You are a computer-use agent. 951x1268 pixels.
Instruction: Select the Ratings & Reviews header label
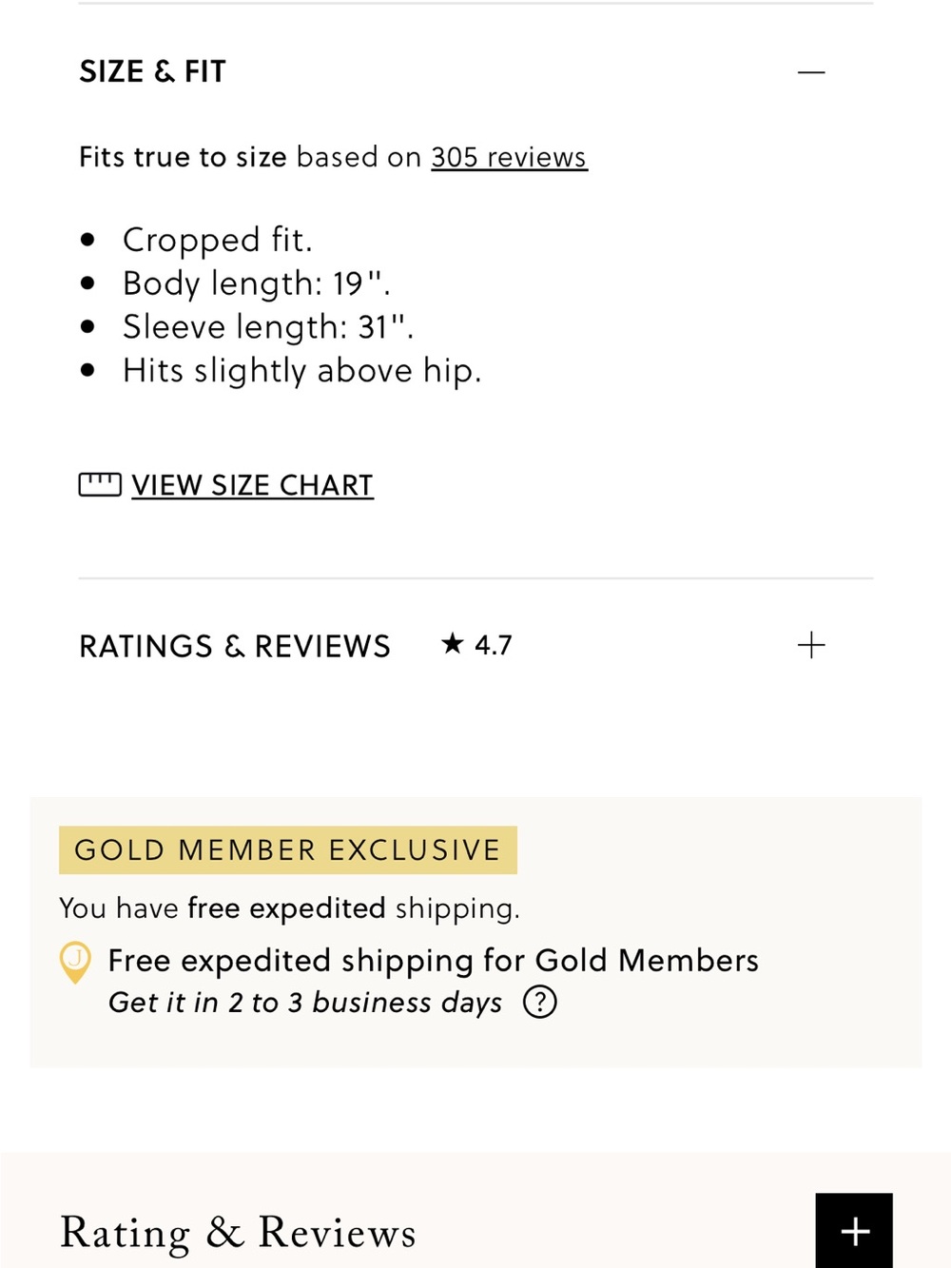(x=235, y=646)
